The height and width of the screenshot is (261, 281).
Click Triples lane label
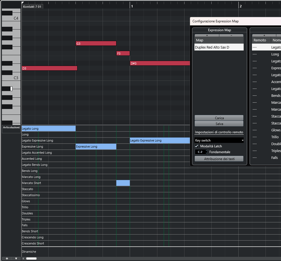(x=26, y=220)
